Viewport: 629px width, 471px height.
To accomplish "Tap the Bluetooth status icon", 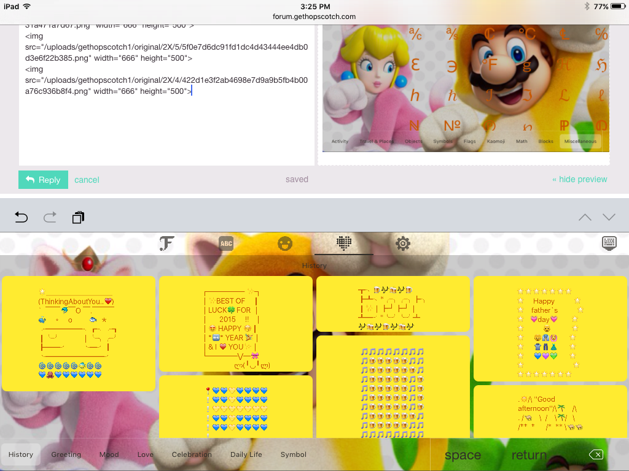I will click(x=587, y=6).
